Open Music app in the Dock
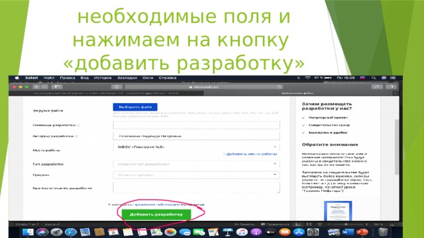The height and width of the screenshot is (238, 424). 241,232
